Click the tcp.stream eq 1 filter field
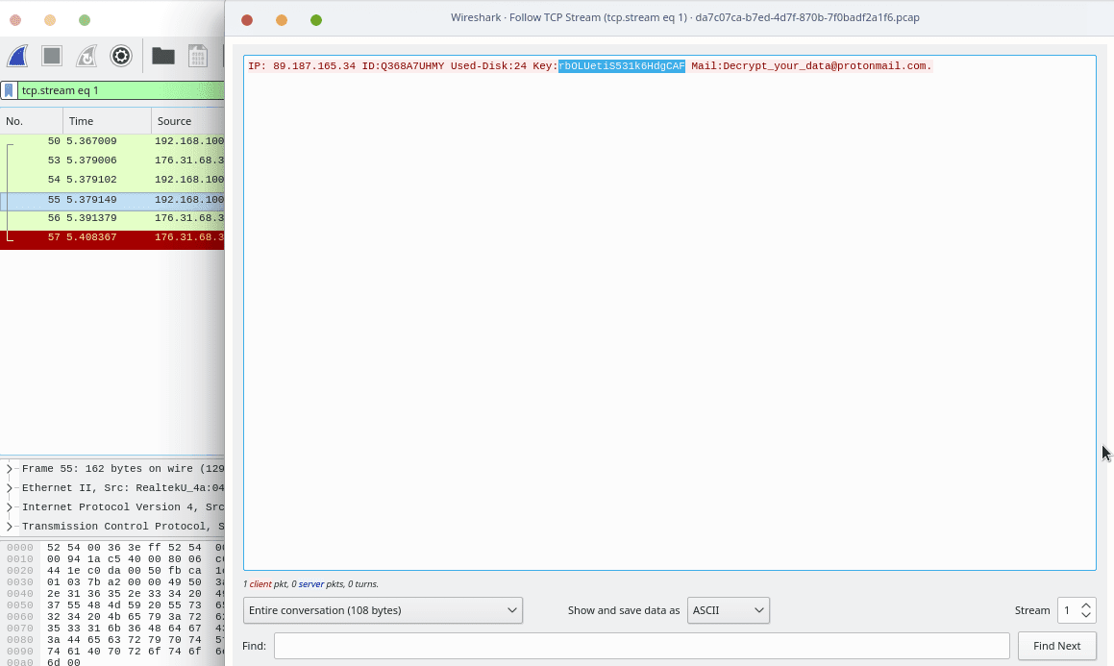 click(121, 90)
